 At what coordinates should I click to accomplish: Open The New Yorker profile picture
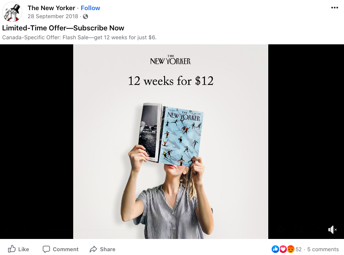12,12
